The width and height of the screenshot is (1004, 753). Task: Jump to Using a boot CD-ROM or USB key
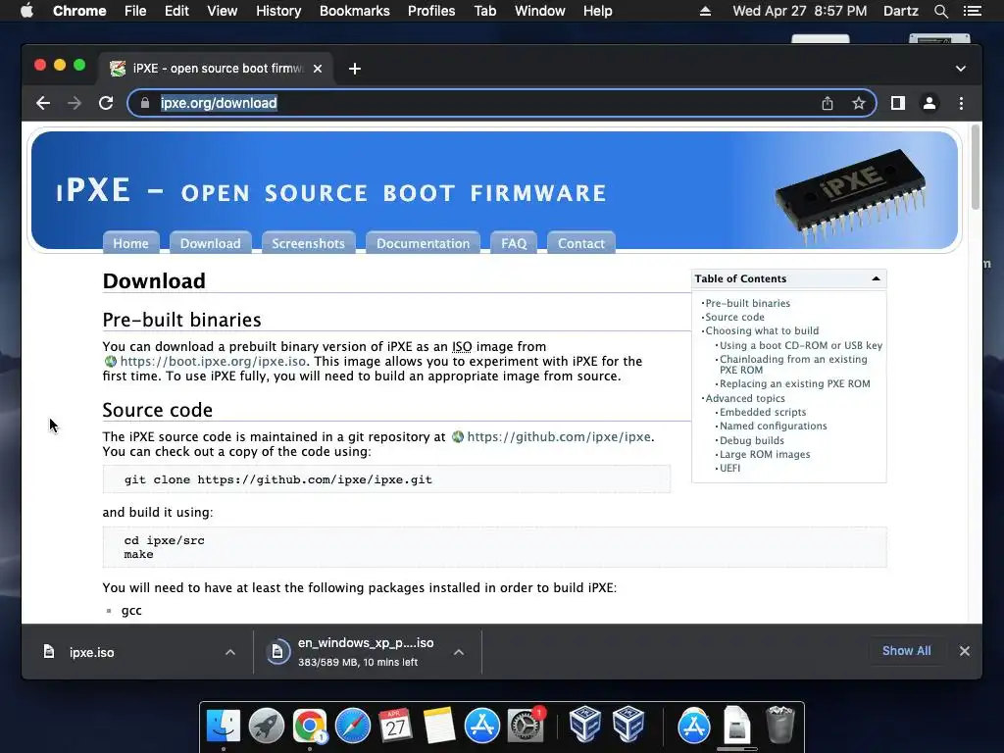800,345
